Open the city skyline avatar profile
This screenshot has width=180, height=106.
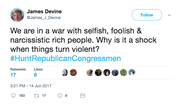click(115, 73)
